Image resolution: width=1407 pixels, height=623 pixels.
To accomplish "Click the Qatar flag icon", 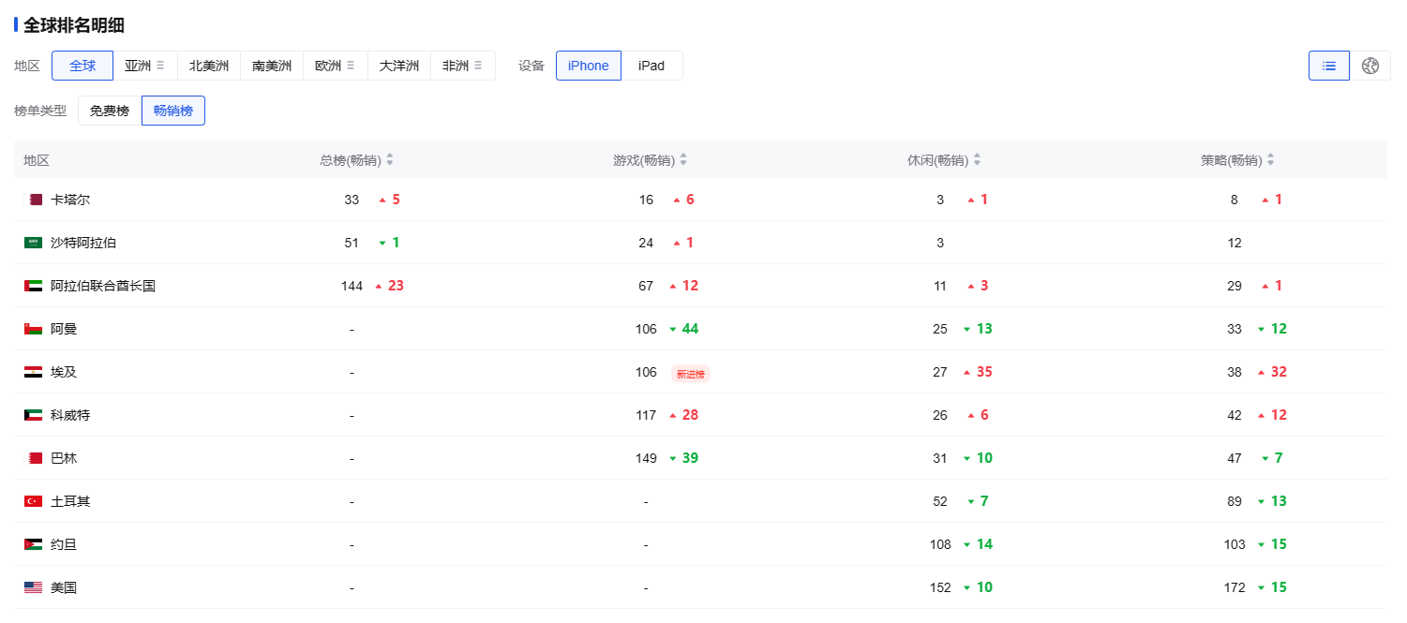I will pos(34,200).
